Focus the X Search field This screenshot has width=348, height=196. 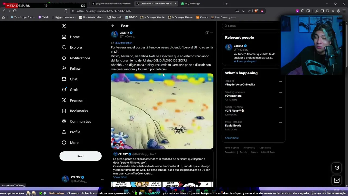251,26
